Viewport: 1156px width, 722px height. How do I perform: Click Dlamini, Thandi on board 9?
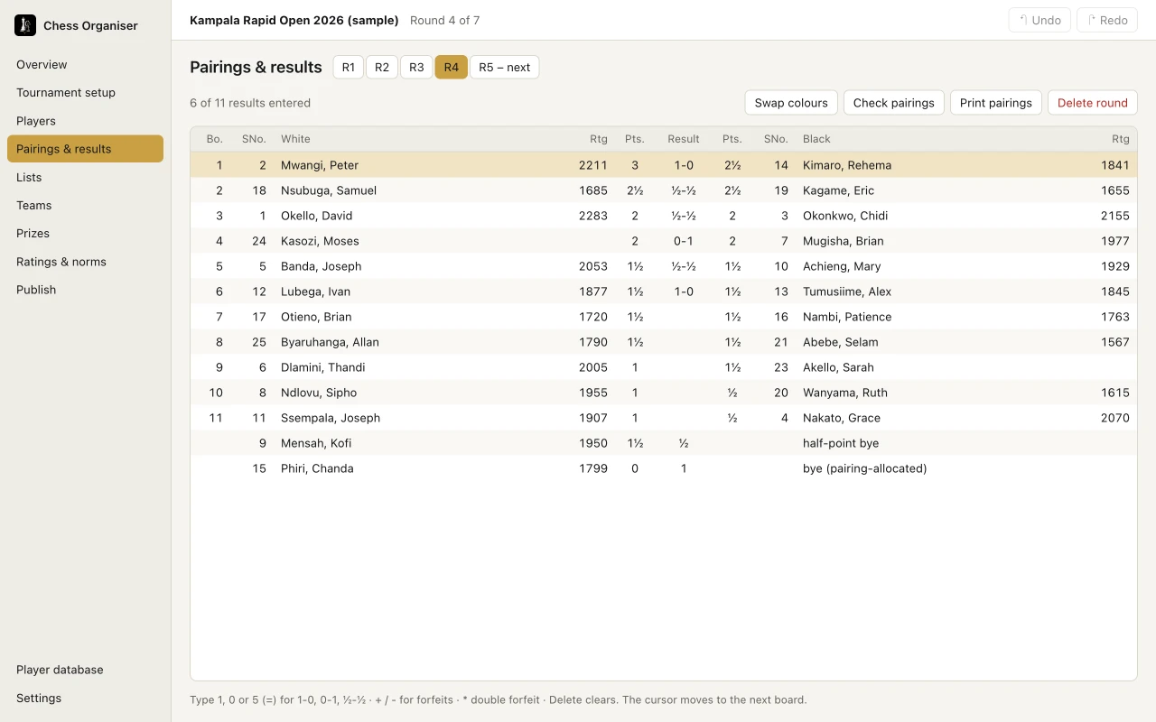[x=322, y=367]
